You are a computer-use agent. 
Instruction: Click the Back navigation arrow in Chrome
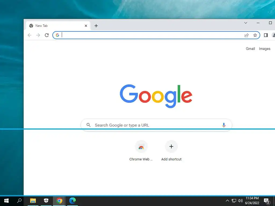[30, 35]
